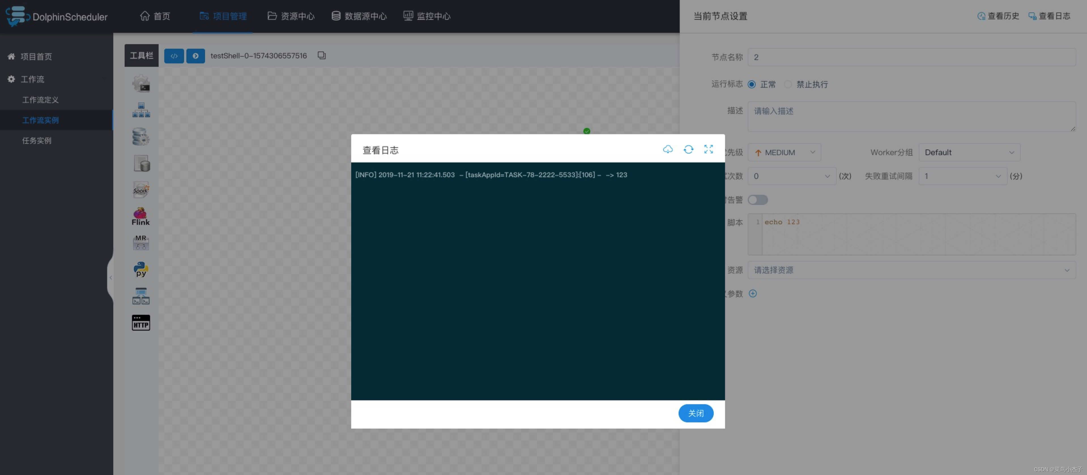Select the 正常 run flag radio button
Screen dimensions: 1087x475
click(x=752, y=84)
